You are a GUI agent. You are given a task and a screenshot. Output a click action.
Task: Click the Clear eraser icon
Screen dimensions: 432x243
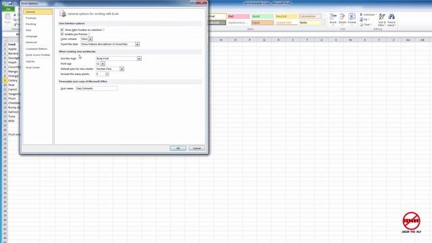[361, 24]
